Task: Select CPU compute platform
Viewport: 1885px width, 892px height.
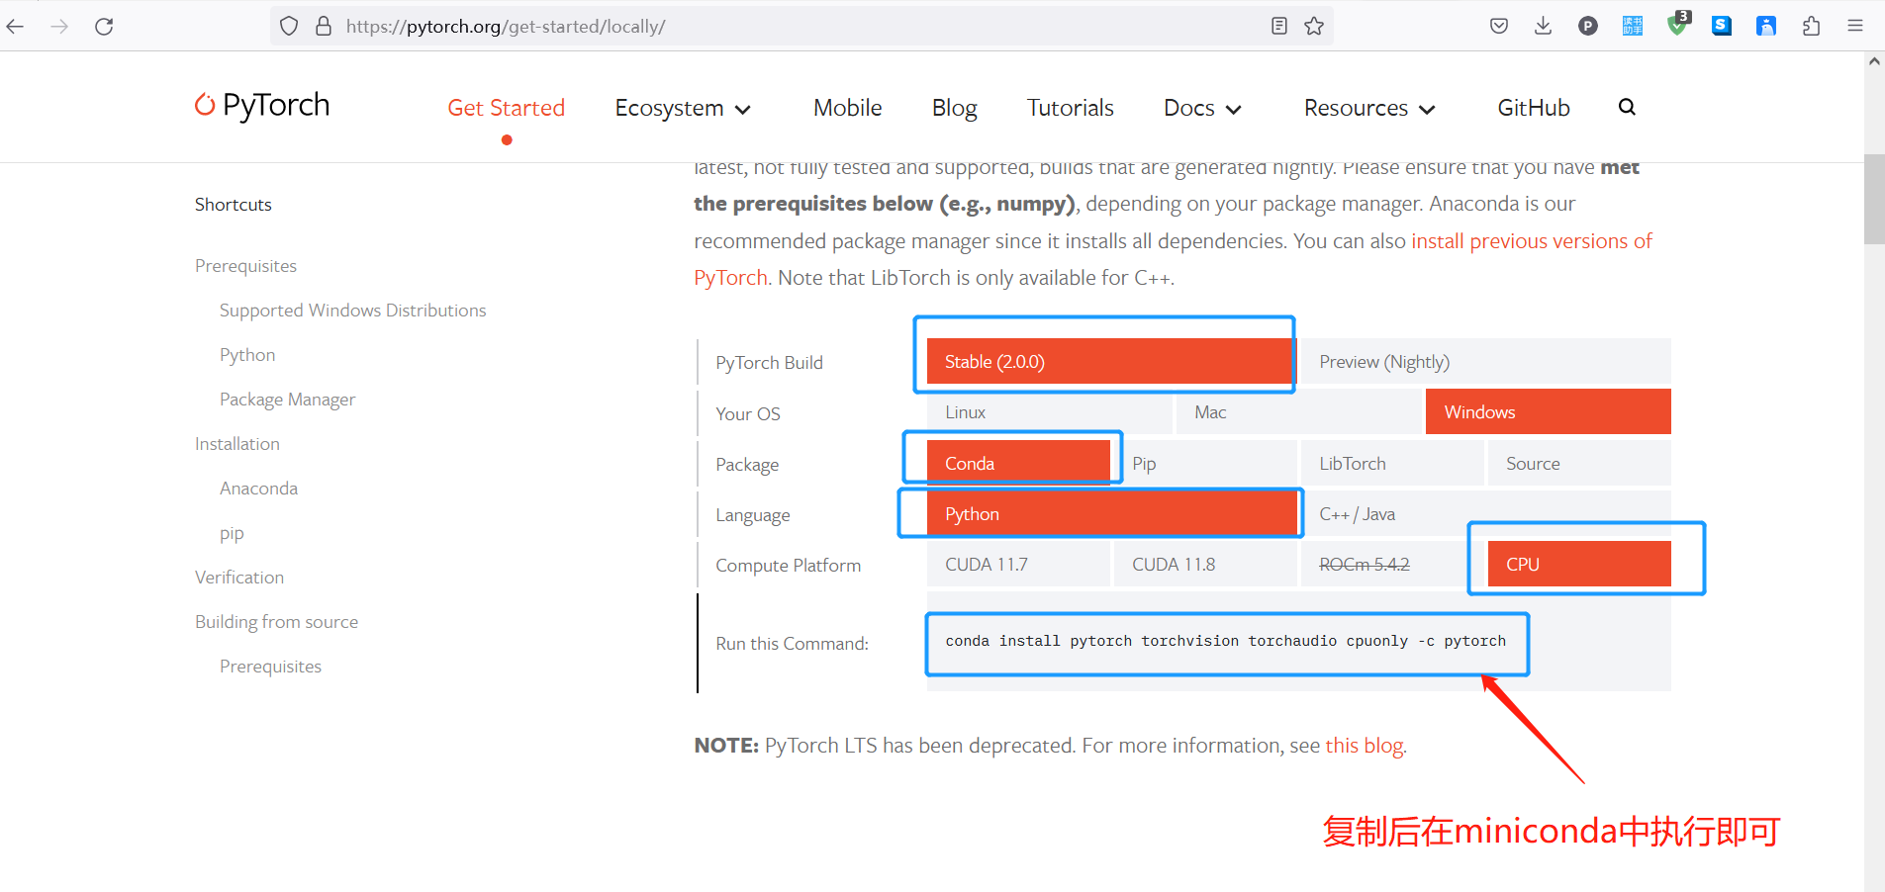Action: click(x=1579, y=564)
